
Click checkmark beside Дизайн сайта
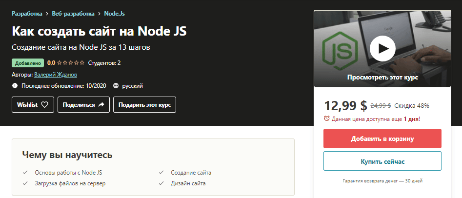pos(161,183)
